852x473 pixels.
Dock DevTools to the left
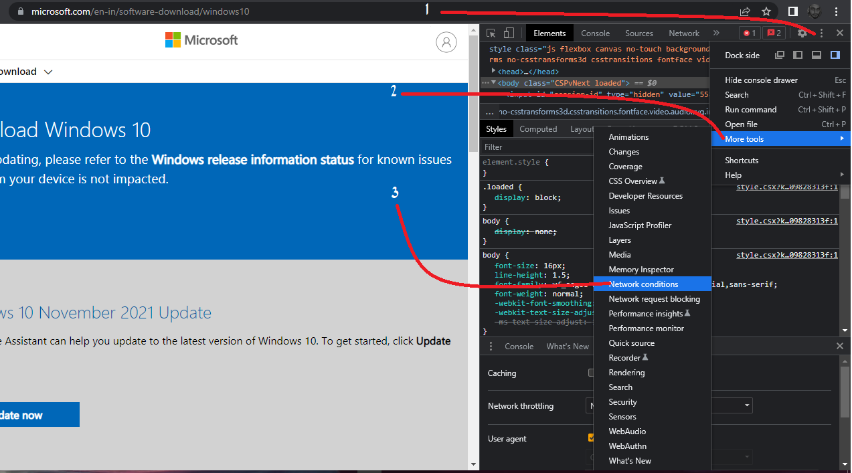pos(798,56)
